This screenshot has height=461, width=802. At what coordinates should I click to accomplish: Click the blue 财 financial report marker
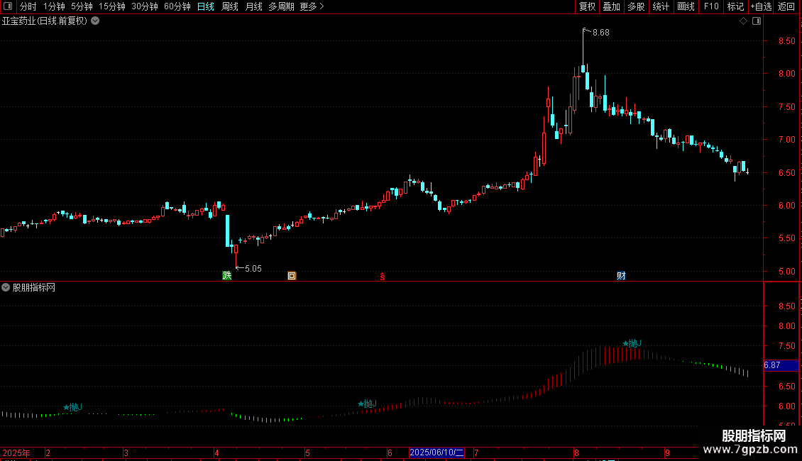coord(621,275)
